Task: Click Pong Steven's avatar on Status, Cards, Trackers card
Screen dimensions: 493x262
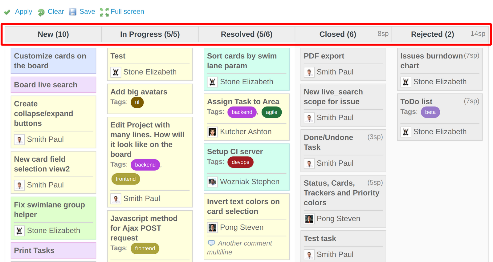Action: (x=309, y=219)
